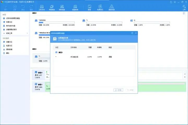
Task: Click the 硬盘0 heading in main panel
Action: coord(34,13)
